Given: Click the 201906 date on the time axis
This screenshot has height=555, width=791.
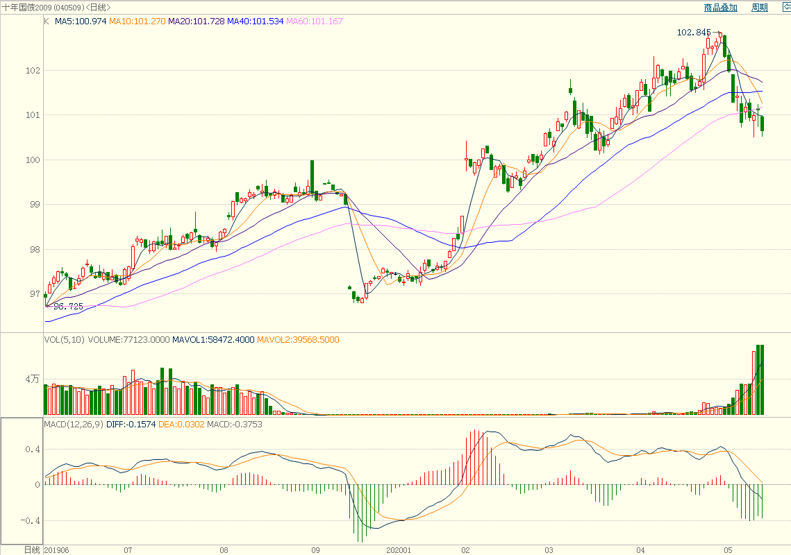Looking at the screenshot, I should pos(57,549).
